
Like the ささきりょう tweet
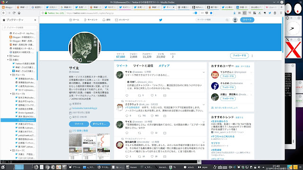pos(152,116)
